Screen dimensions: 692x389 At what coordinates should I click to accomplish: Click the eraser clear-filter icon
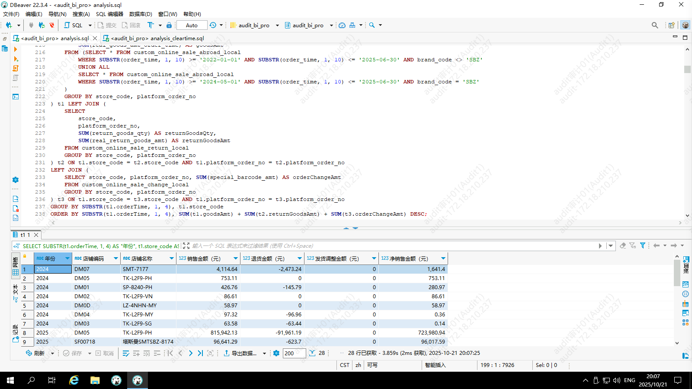(623, 246)
